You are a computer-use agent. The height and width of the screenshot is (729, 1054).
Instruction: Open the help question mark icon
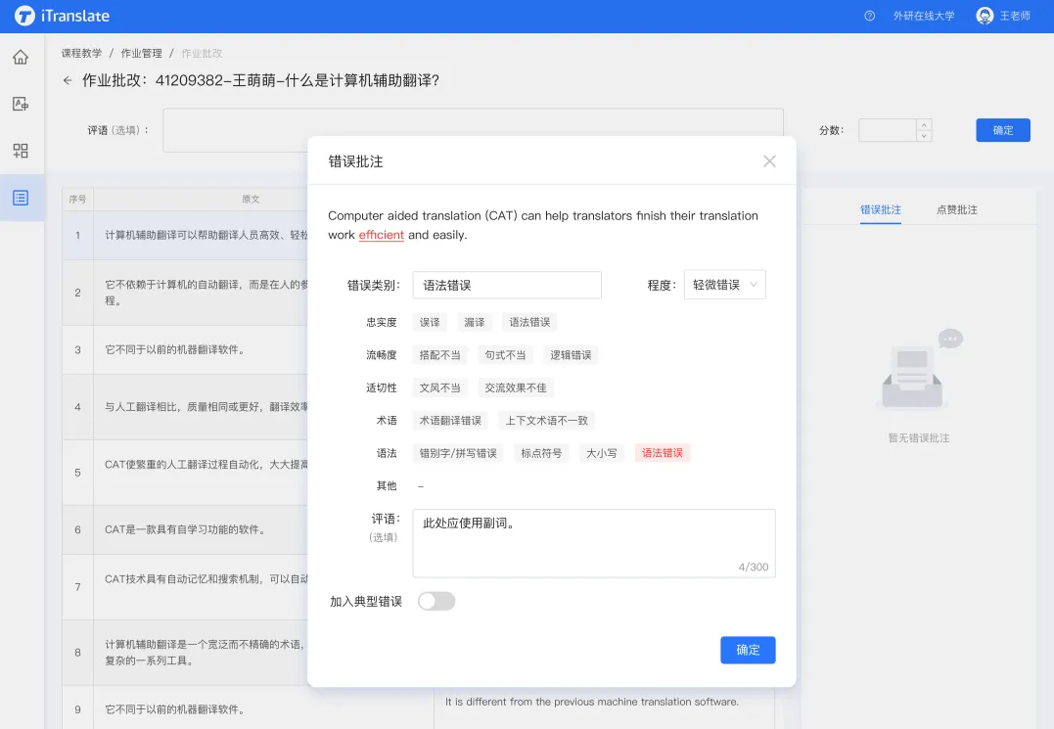869,16
